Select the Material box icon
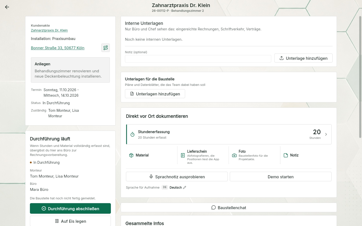 coord(131,155)
